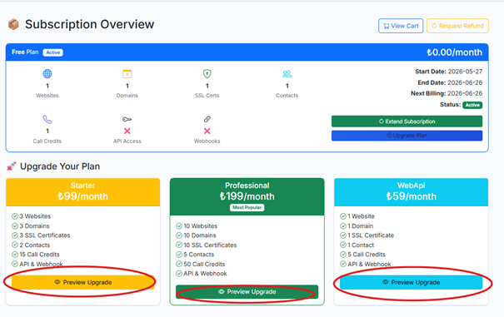Click the Active badge next to Free Plan
504x317 pixels.
(x=53, y=52)
